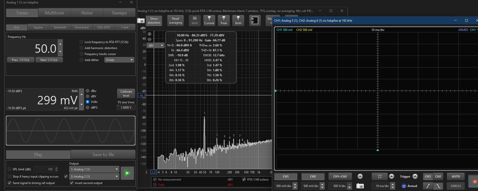Increase the frequency with the up arrow

pyautogui.click(x=60, y=44)
